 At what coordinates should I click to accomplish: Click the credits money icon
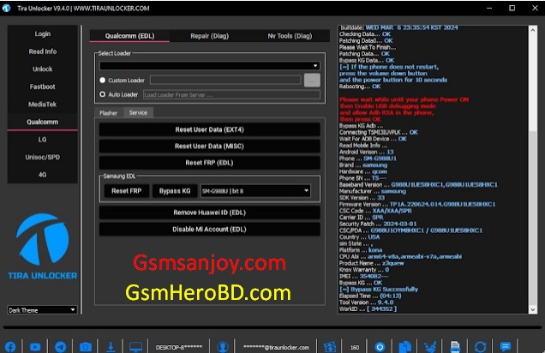330,347
